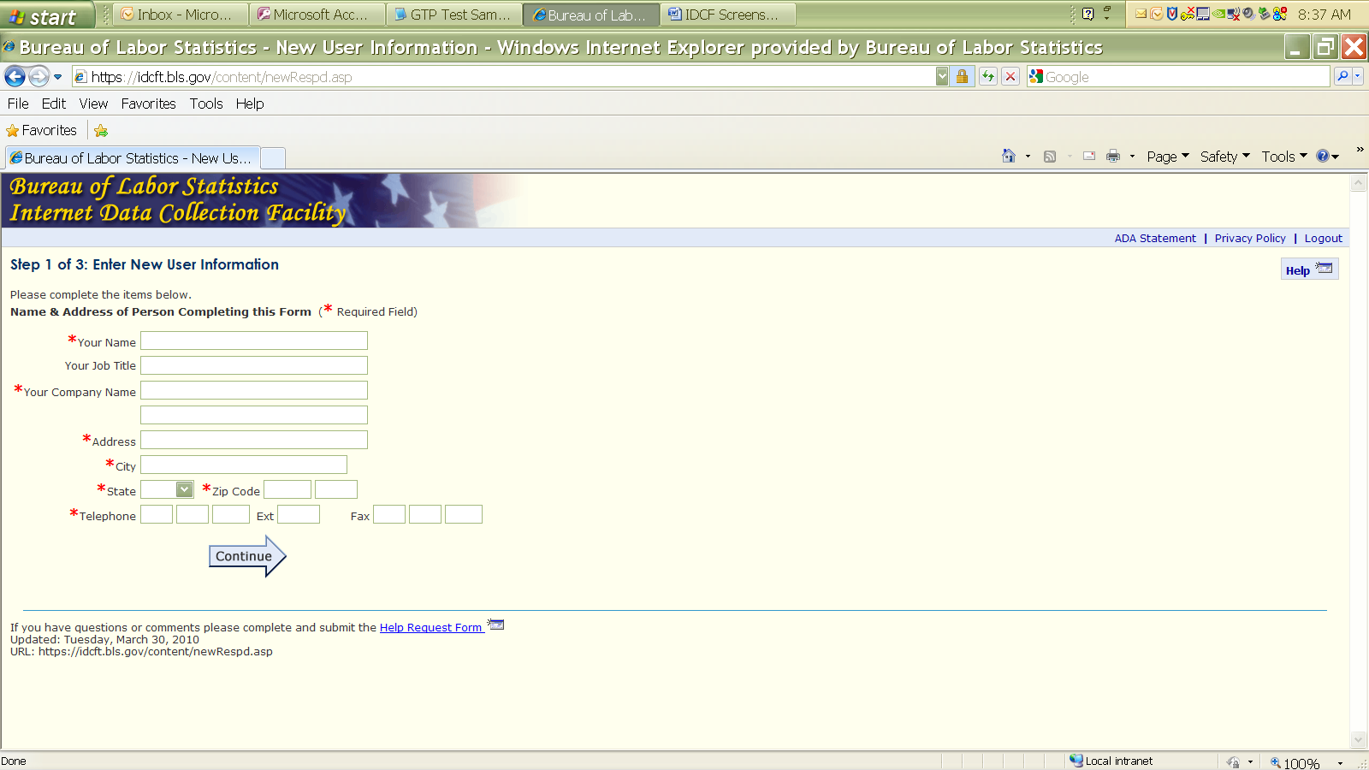Open the Tools menu in menu bar
This screenshot has height=770, width=1369.
click(x=206, y=104)
